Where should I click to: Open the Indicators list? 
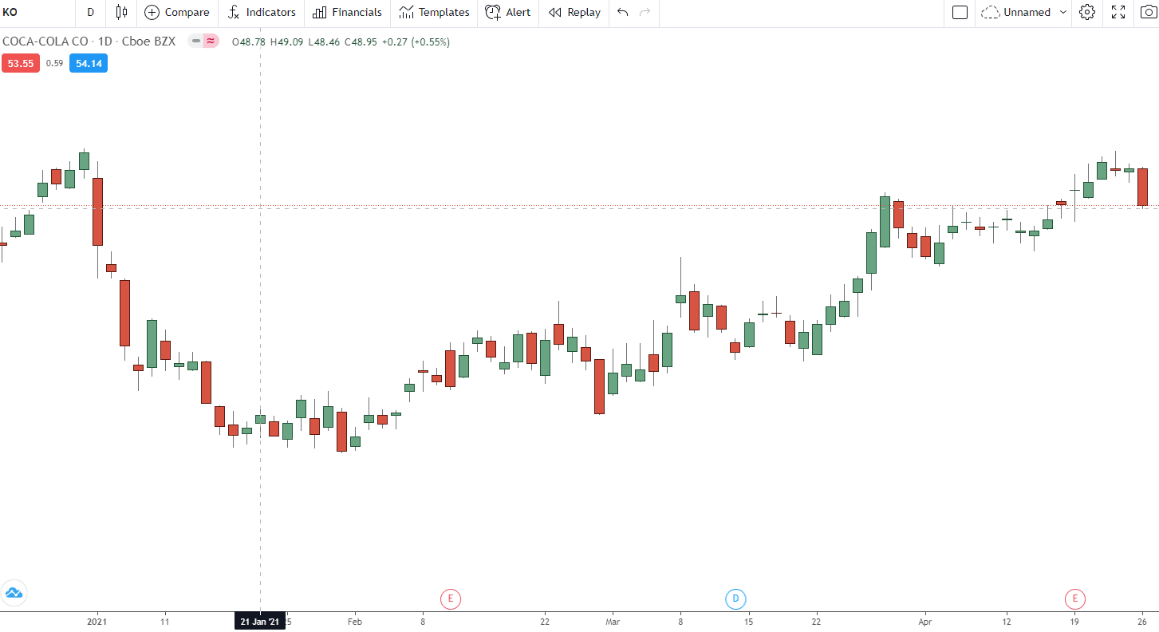[x=262, y=12]
